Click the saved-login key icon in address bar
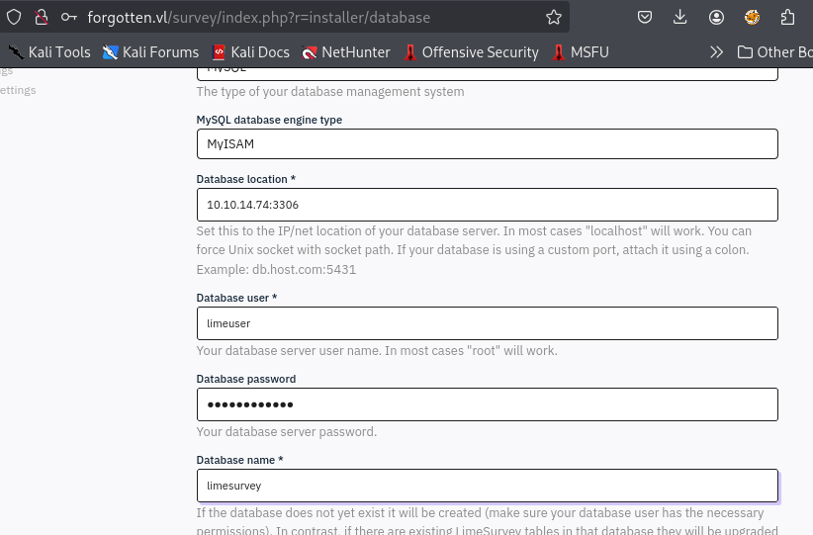The image size is (813, 535). [x=68, y=17]
